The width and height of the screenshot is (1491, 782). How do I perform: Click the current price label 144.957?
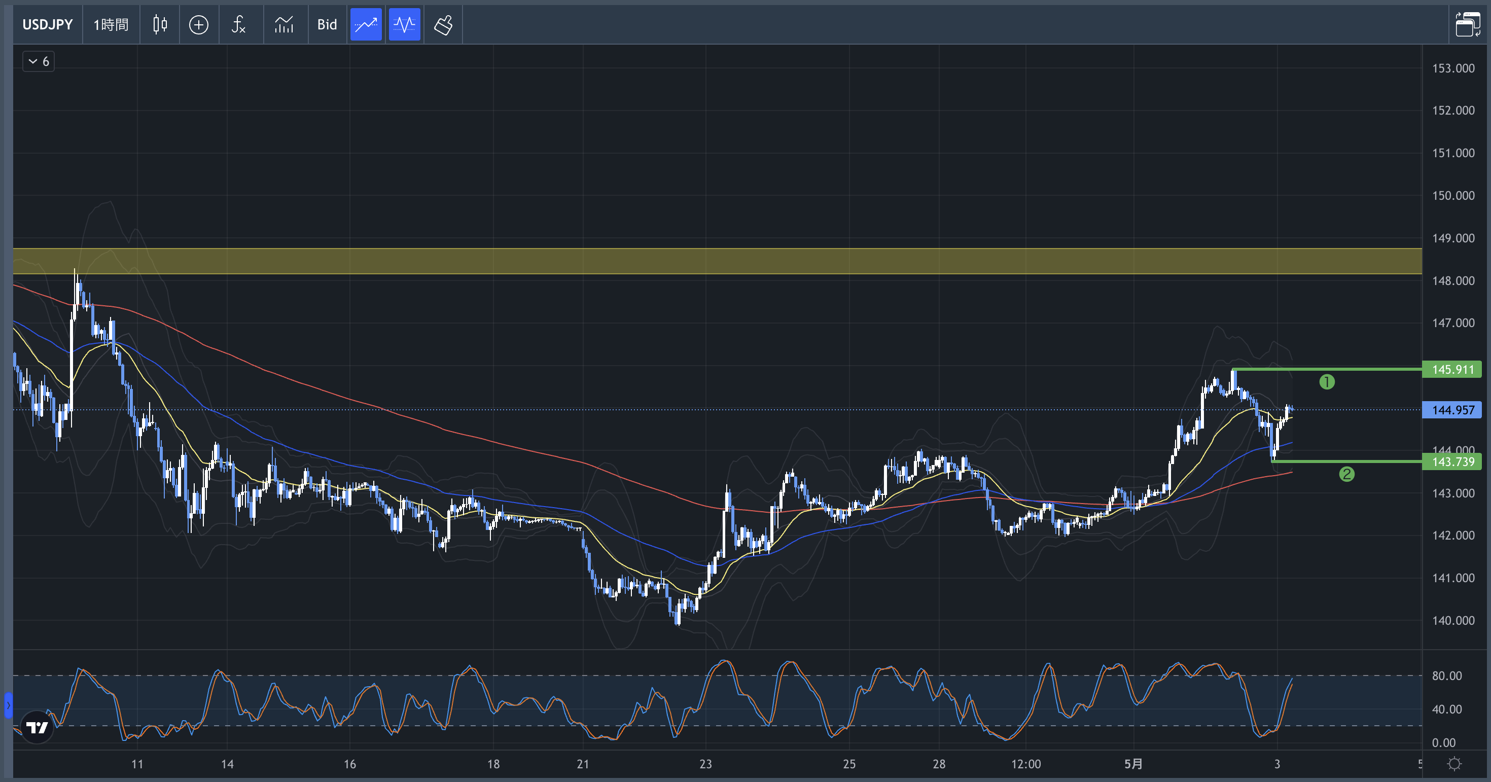(1452, 410)
